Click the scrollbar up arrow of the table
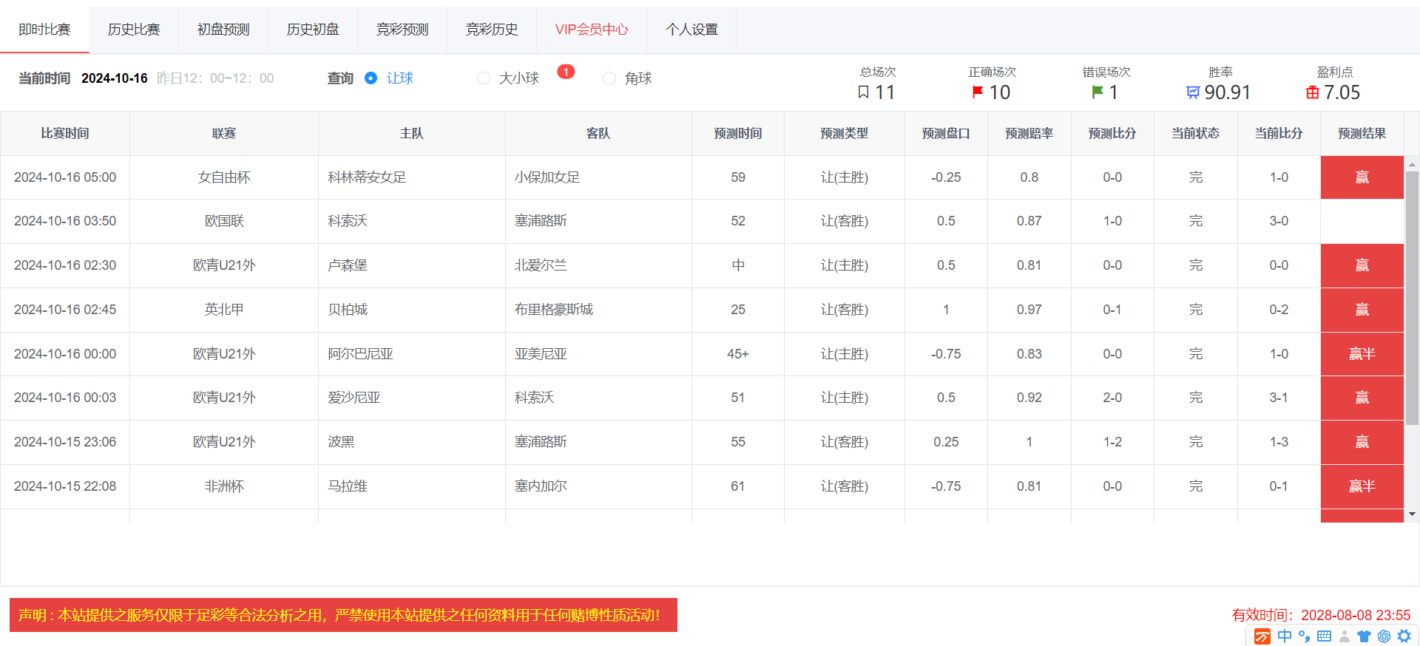The width and height of the screenshot is (1420, 646). click(1412, 164)
